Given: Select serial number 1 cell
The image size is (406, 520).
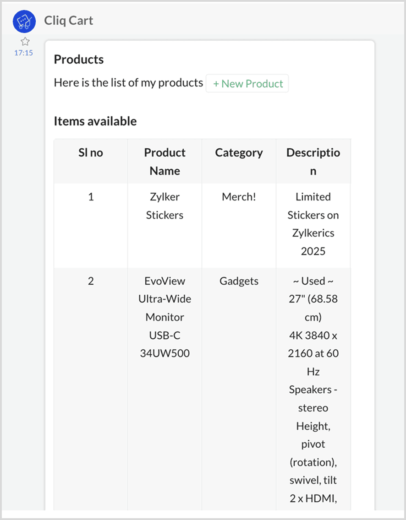Looking at the screenshot, I should point(91,197).
